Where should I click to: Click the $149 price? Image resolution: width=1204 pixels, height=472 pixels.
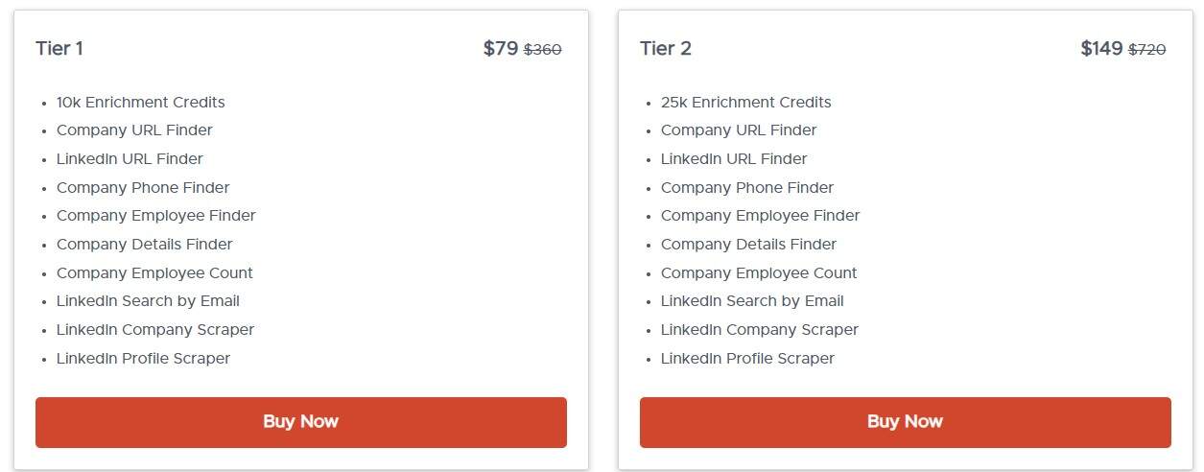pyautogui.click(x=1101, y=49)
